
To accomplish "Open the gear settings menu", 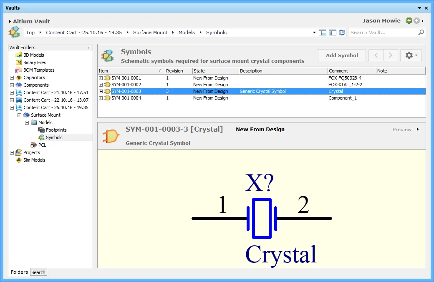I will click(x=411, y=55).
